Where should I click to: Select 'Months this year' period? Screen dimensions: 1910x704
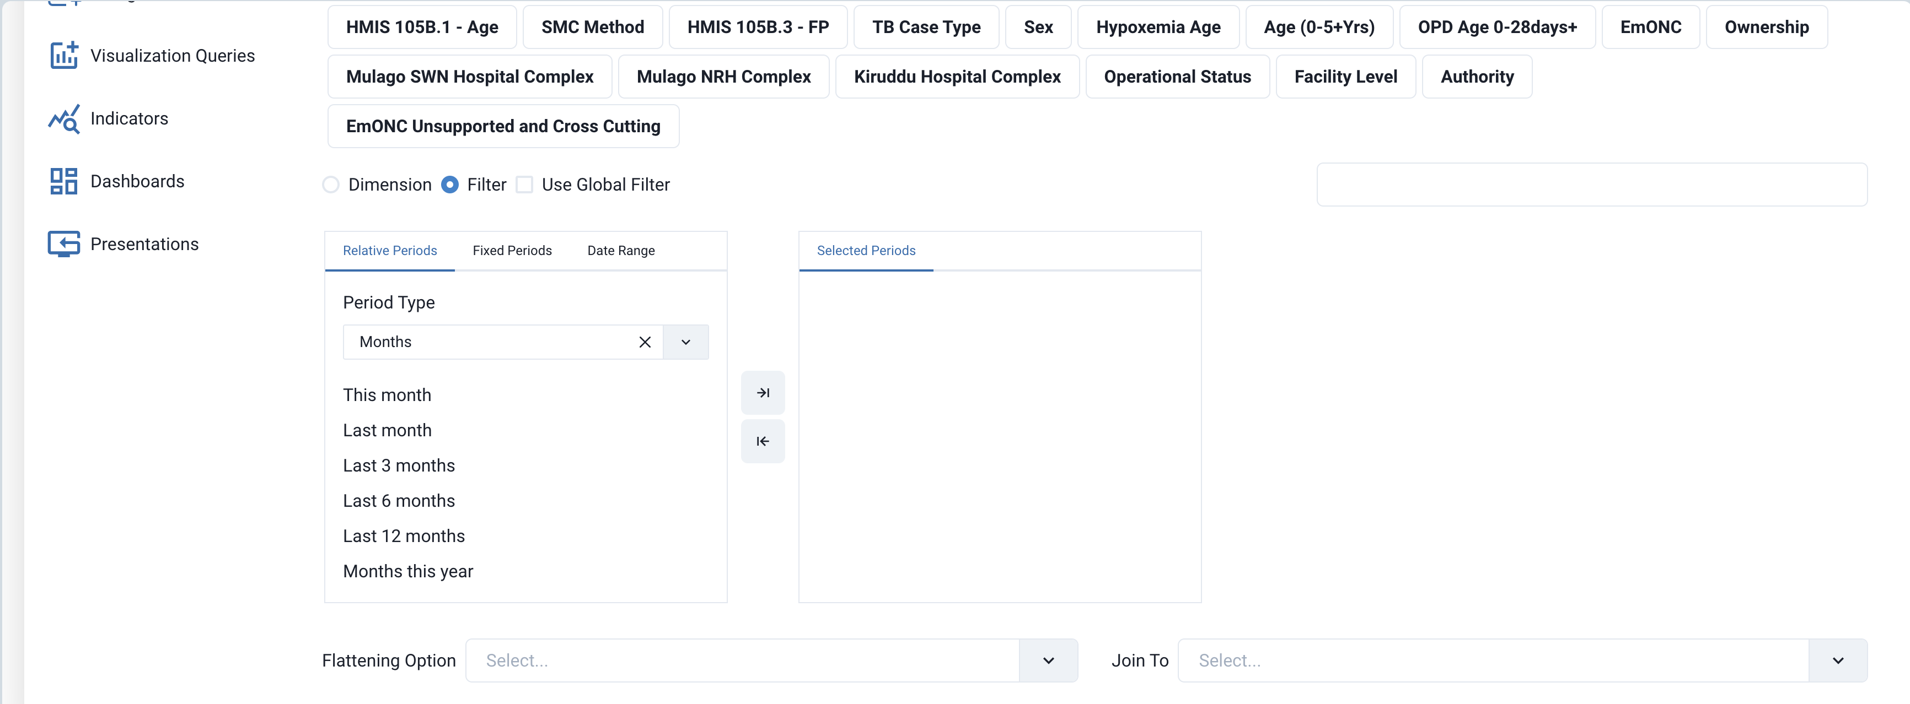408,572
